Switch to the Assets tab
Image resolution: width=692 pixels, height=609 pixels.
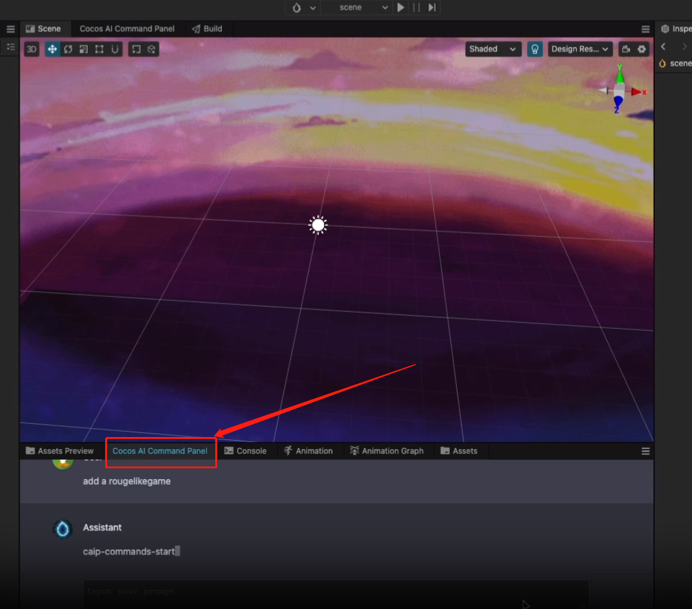click(x=459, y=451)
